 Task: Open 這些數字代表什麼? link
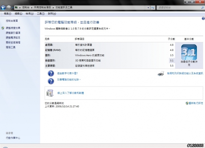click(67, 73)
